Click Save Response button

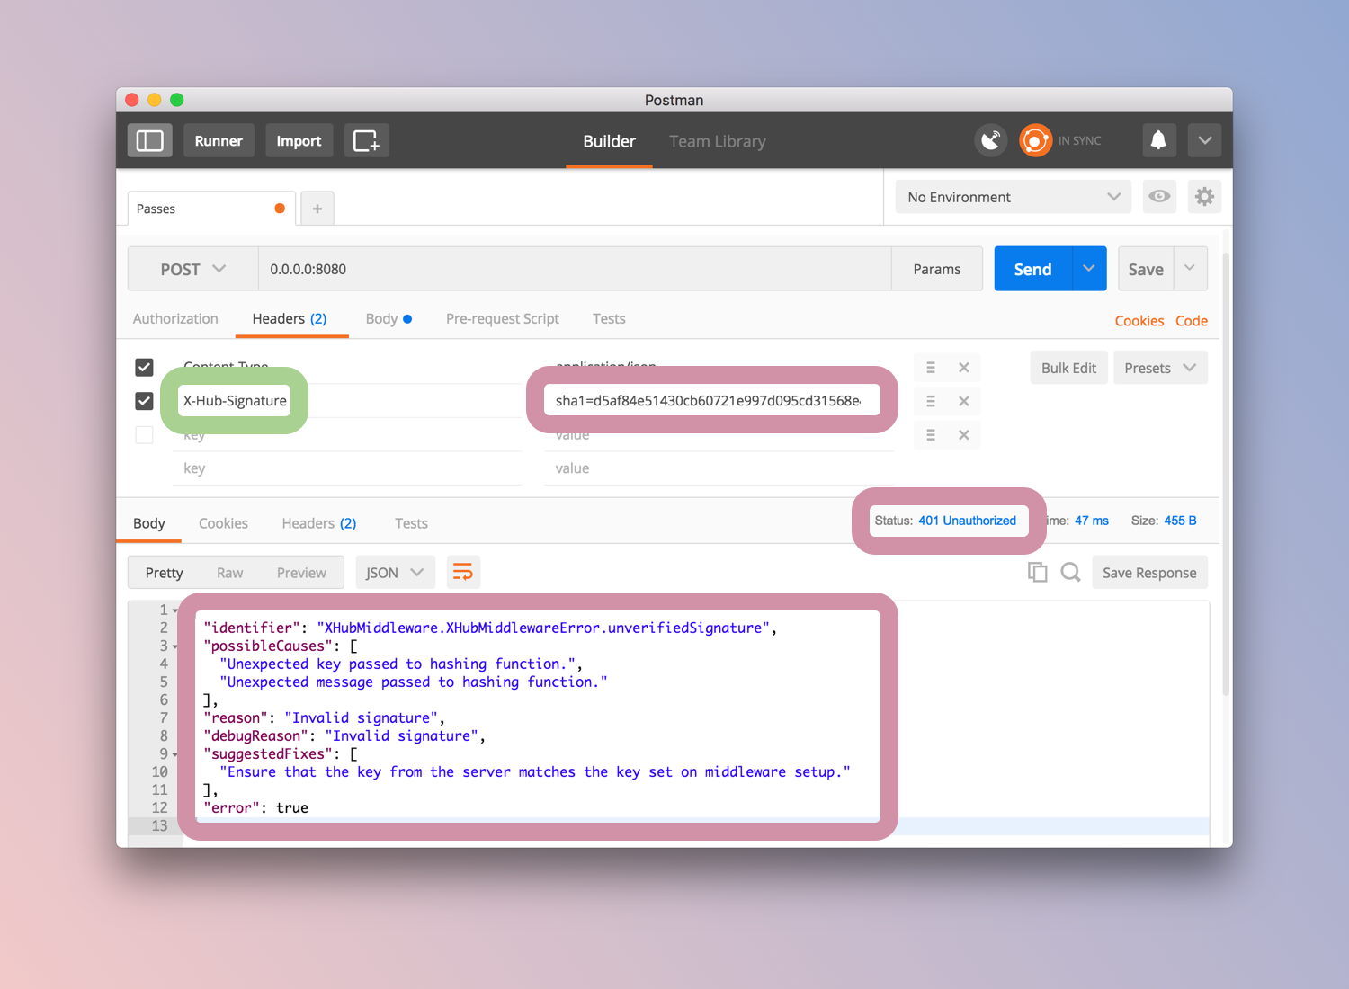1149,573
